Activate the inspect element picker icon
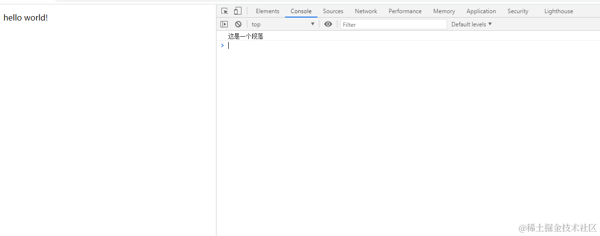Viewport: 600px width, 236px height. point(225,11)
